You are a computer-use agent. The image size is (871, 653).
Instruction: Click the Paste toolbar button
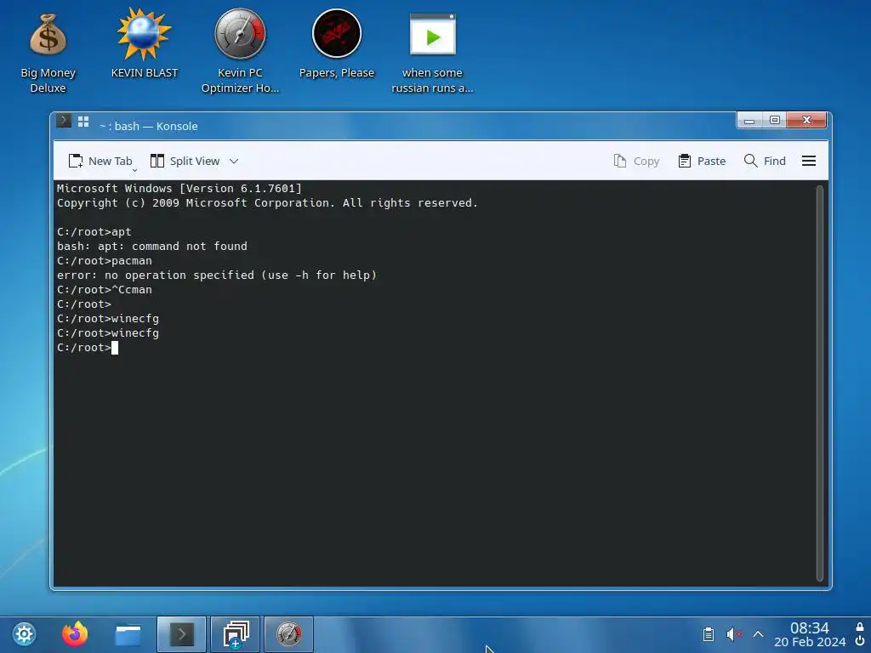coord(702,161)
